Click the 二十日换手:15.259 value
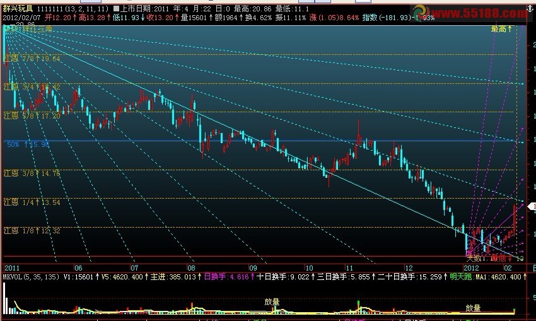 click(409, 277)
